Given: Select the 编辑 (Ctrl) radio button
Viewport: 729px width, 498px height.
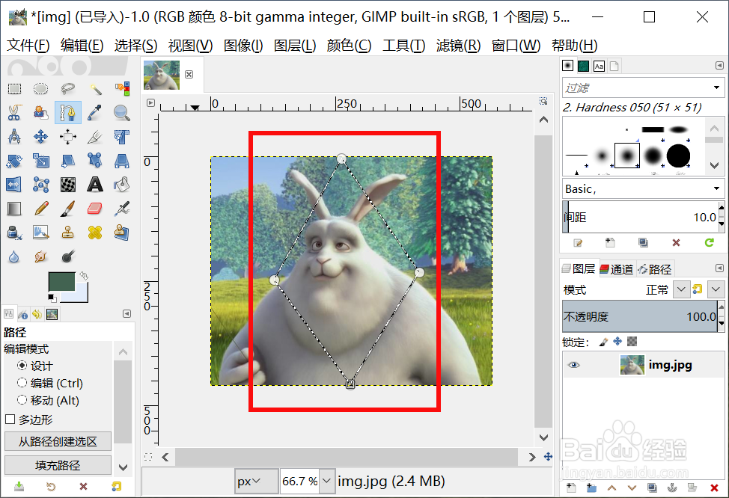Looking at the screenshot, I should pyautogui.click(x=22, y=383).
